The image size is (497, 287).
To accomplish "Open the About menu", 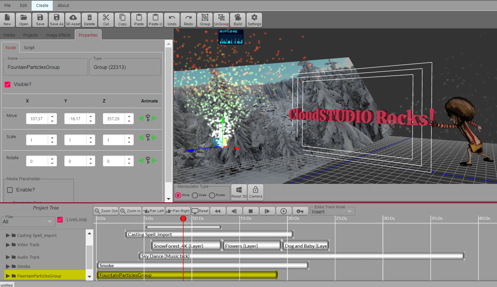I will point(63,5).
